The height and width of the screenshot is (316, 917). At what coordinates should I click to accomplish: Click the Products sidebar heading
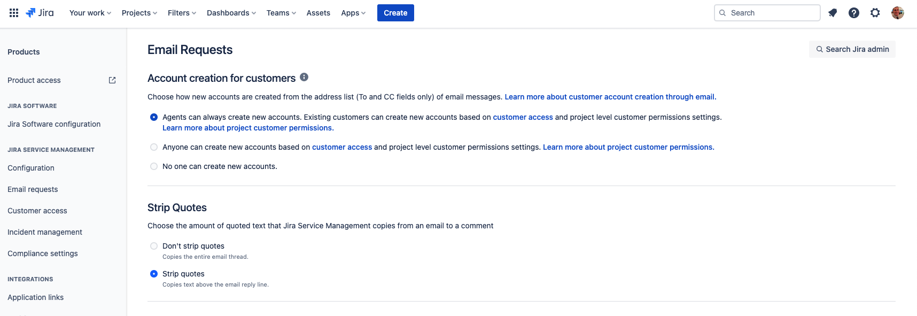coord(24,52)
